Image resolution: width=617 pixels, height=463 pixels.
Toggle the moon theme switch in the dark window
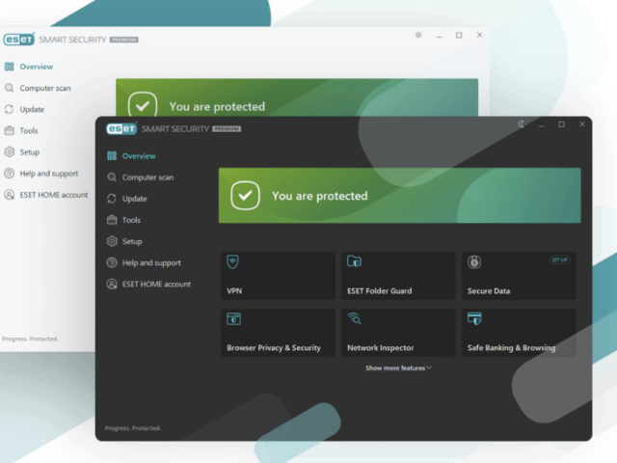coord(521,124)
